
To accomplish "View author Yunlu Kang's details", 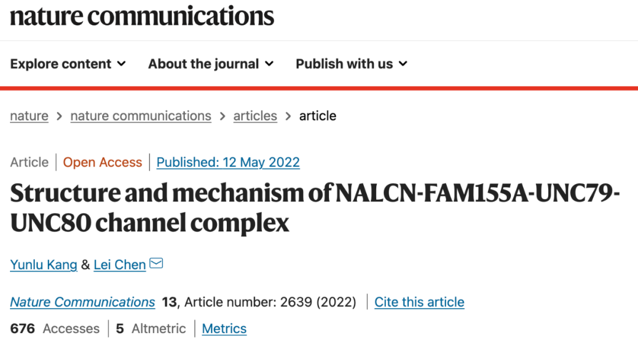I will pyautogui.click(x=44, y=265).
